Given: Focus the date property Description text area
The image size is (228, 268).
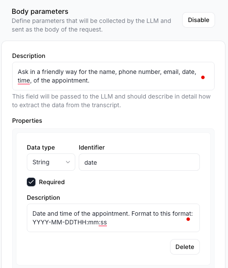Looking at the screenshot, I should coord(113,218).
